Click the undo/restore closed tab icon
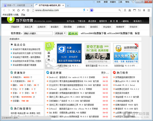Viewport: 153px width, 121px height. [23, 10]
